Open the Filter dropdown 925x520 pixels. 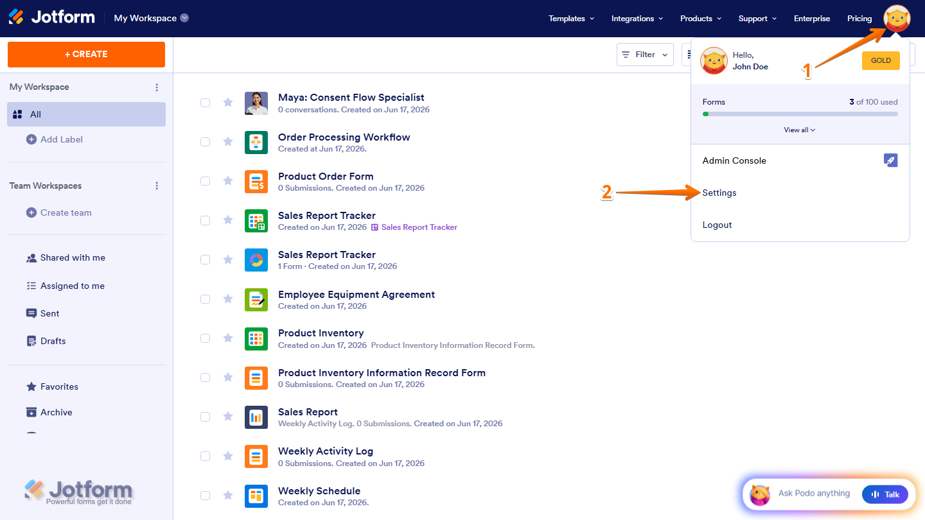[x=645, y=55]
